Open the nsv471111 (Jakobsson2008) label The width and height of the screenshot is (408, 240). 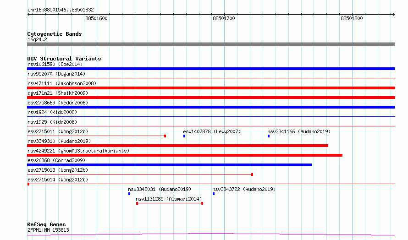(x=62, y=83)
